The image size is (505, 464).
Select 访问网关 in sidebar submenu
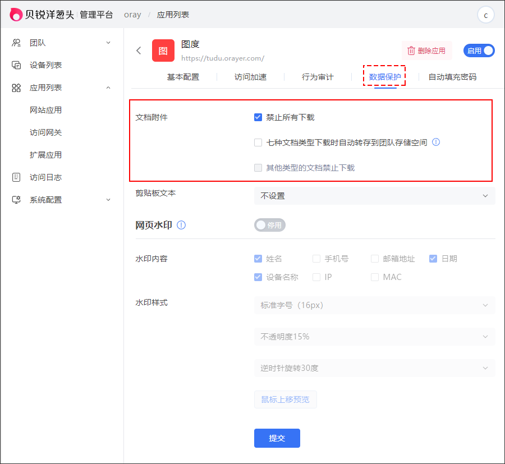click(45, 132)
